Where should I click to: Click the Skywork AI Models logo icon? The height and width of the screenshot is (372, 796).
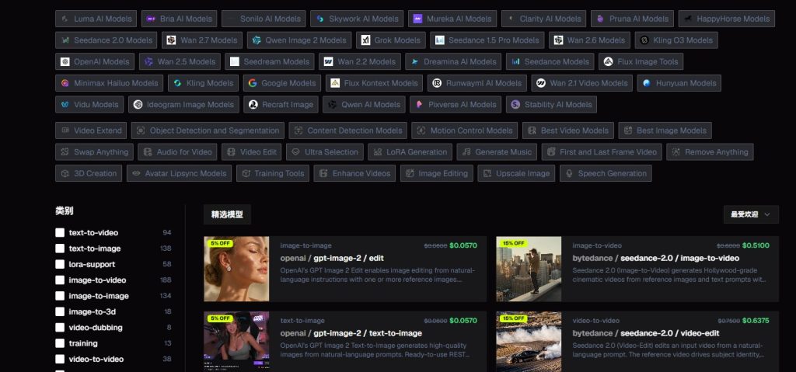point(319,19)
